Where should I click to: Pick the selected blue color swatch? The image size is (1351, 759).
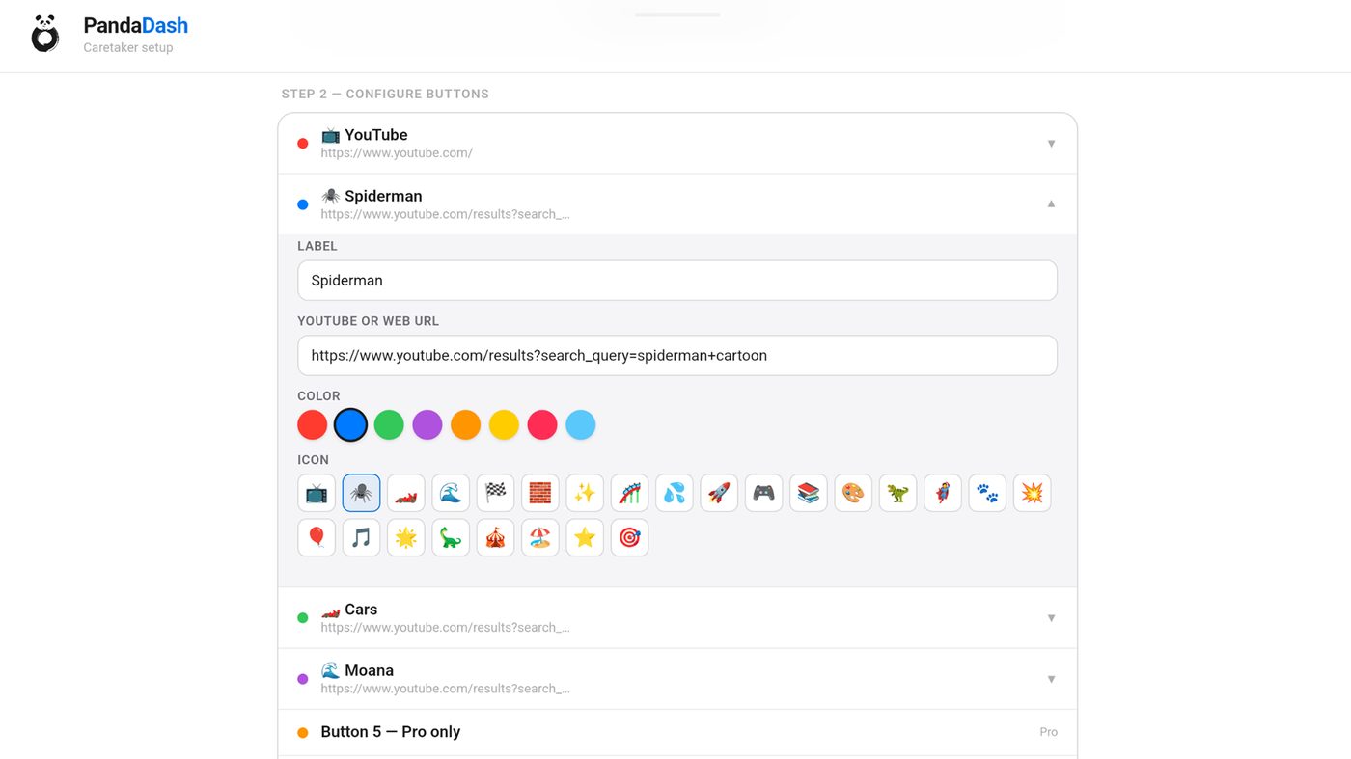tap(350, 424)
